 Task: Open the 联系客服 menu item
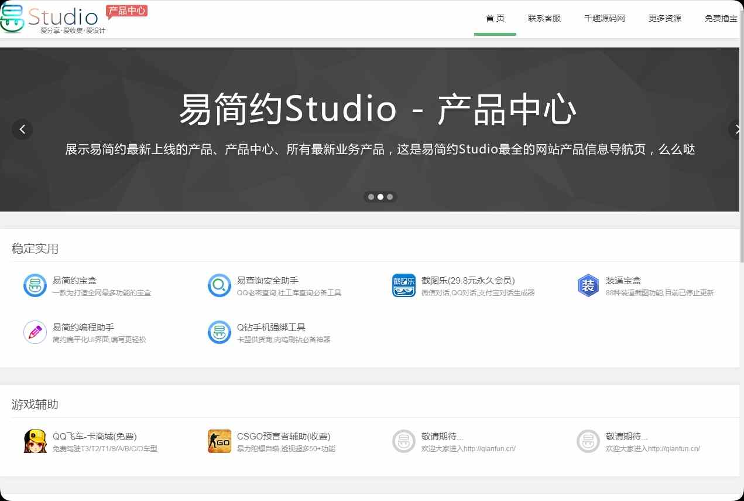click(544, 18)
